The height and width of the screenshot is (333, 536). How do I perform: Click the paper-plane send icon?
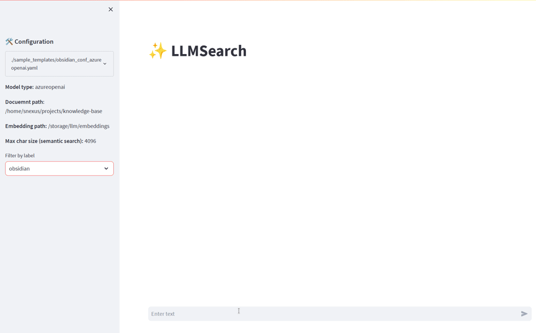click(523, 314)
